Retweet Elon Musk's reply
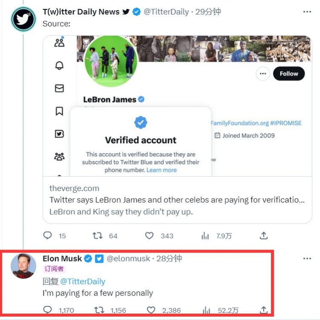 (x=99, y=310)
